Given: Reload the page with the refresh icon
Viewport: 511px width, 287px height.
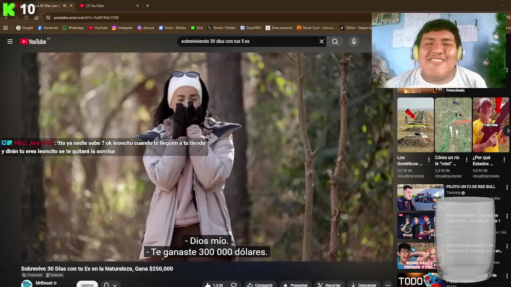Looking at the screenshot, I should pyautogui.click(x=26, y=18).
